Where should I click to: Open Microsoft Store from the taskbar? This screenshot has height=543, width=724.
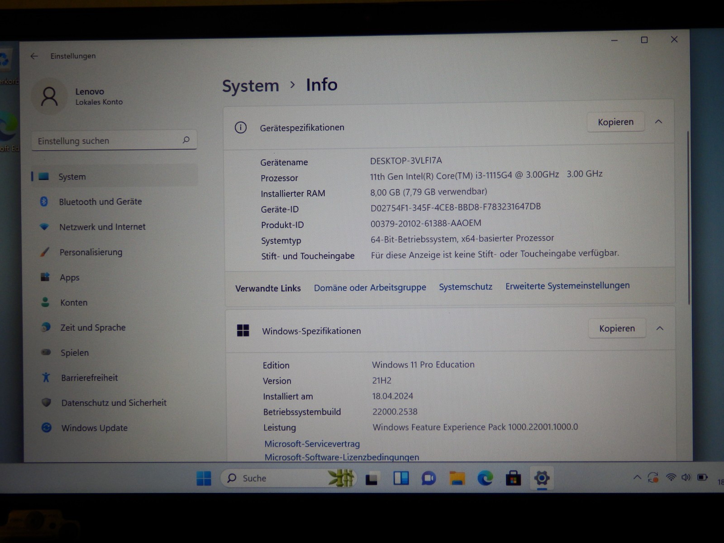click(513, 478)
